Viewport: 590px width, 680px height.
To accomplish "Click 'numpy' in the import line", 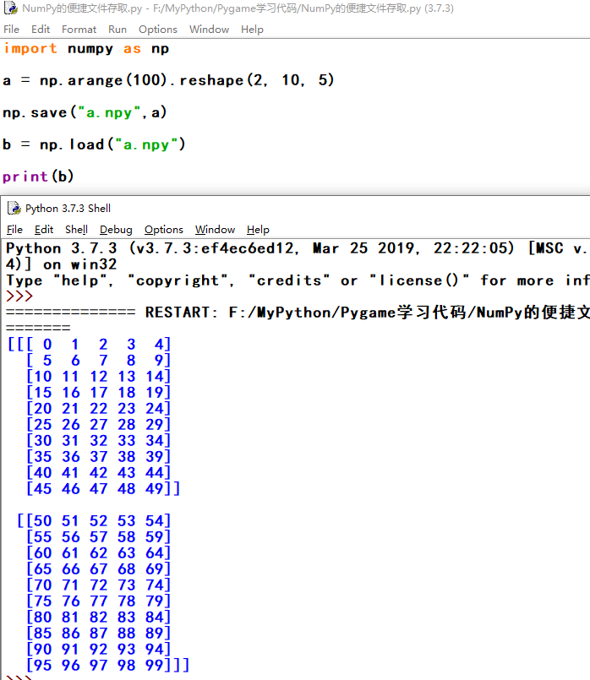I will 90,49.
